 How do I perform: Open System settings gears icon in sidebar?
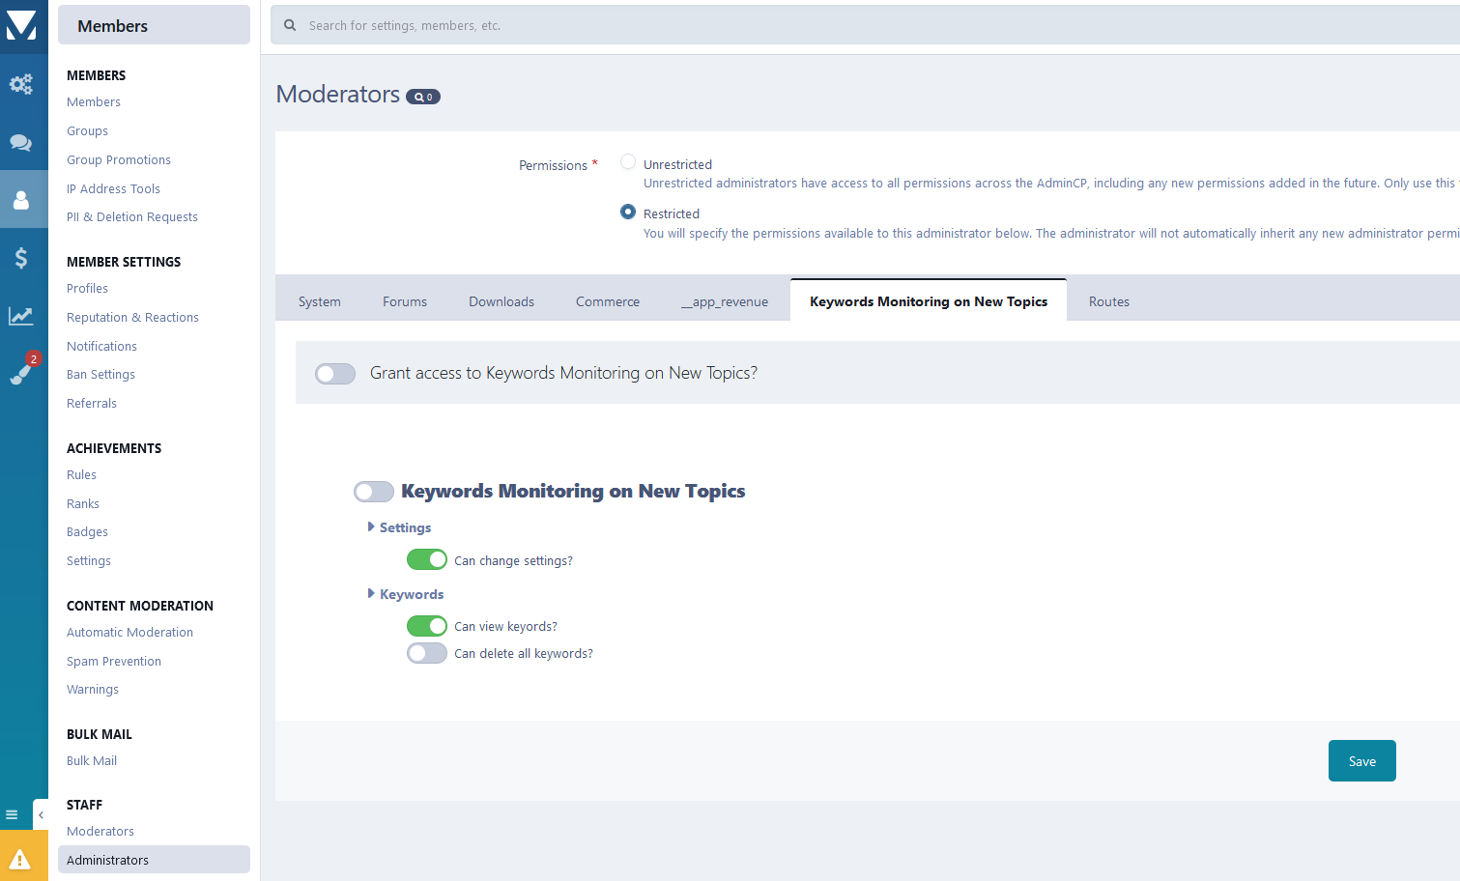pyautogui.click(x=21, y=84)
